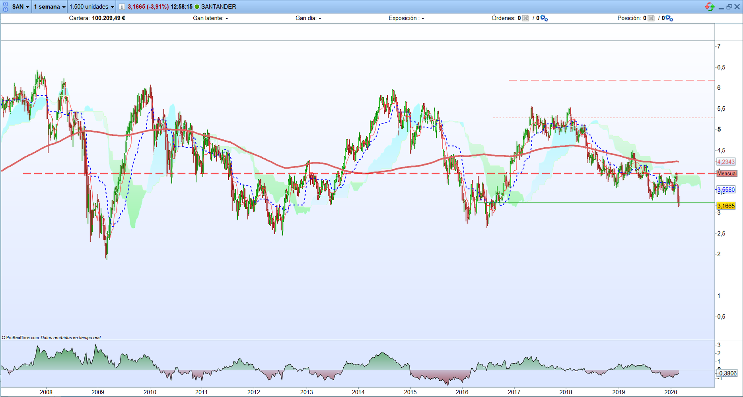The height and width of the screenshot is (397, 743).
Task: Click the 2,5 price scale value
Action: (x=721, y=233)
